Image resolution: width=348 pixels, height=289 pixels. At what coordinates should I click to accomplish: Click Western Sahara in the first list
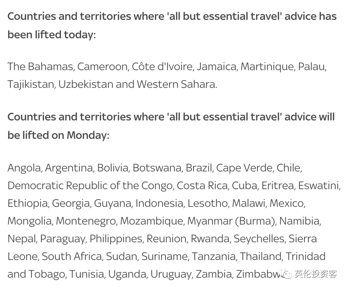coord(176,84)
